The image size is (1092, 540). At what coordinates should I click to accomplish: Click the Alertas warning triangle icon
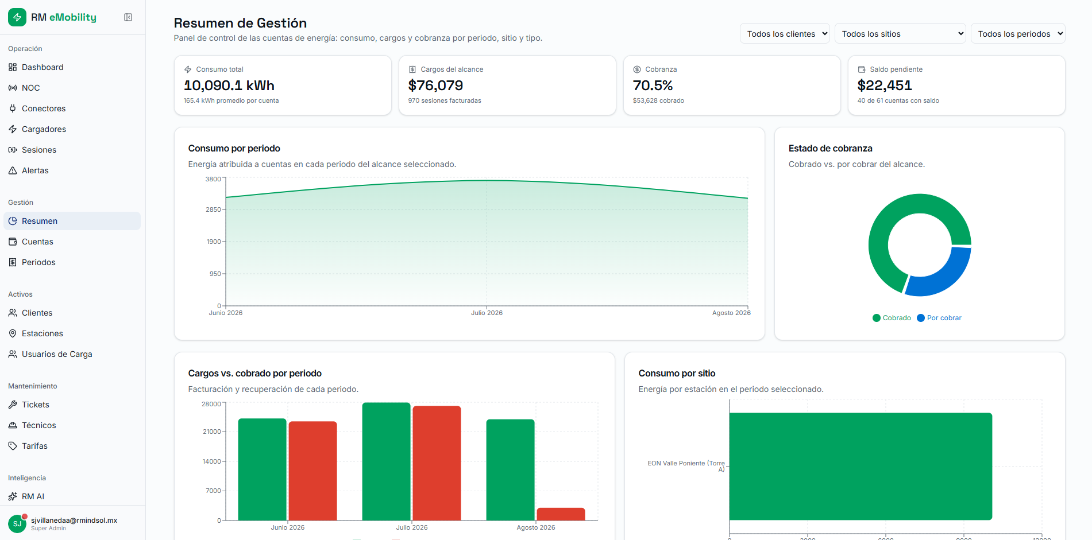(x=13, y=170)
